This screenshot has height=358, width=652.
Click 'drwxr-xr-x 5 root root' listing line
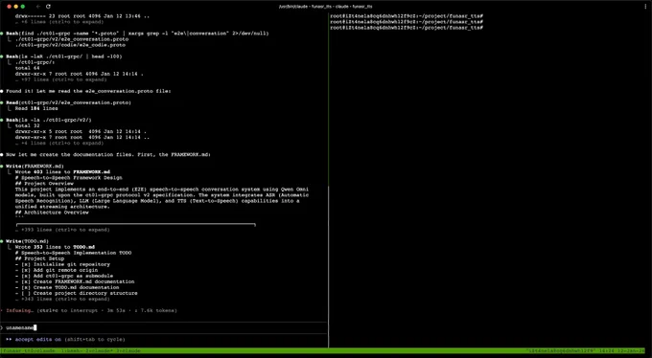81,132
